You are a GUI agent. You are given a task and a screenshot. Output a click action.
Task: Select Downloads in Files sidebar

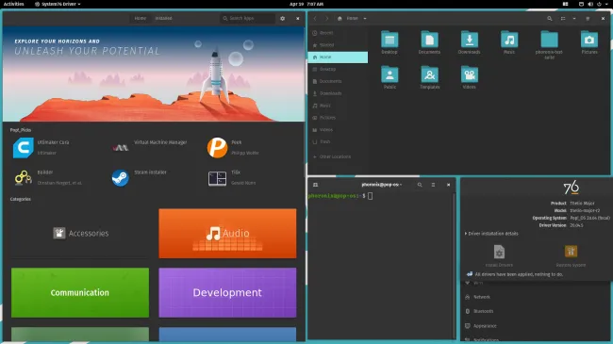338,93
